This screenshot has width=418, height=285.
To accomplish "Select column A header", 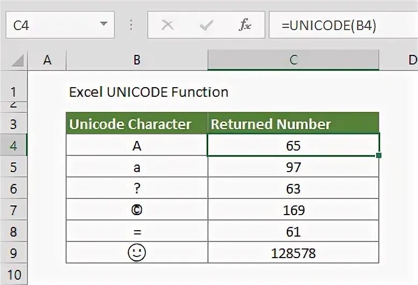I will [x=47, y=60].
